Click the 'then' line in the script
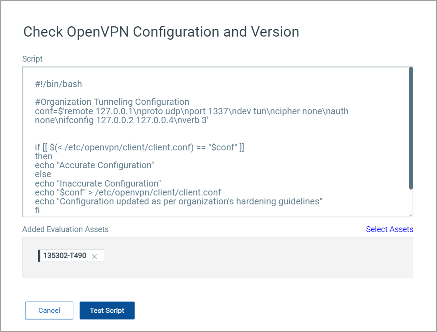The width and height of the screenshot is (437, 332). click(x=43, y=156)
